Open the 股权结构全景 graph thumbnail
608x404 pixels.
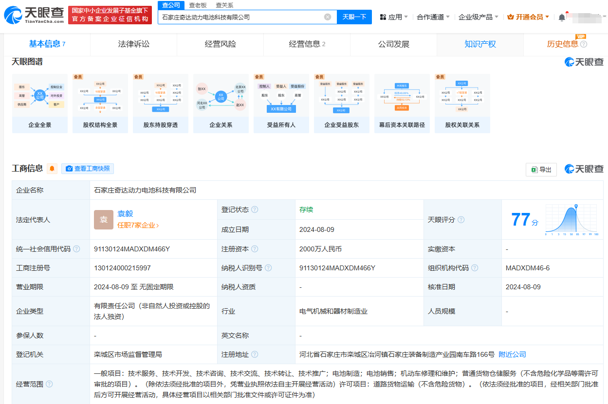(x=100, y=104)
